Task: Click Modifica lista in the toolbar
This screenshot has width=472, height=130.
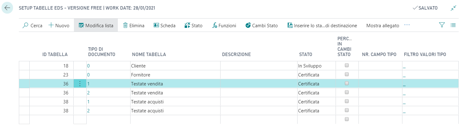Action: [96, 26]
